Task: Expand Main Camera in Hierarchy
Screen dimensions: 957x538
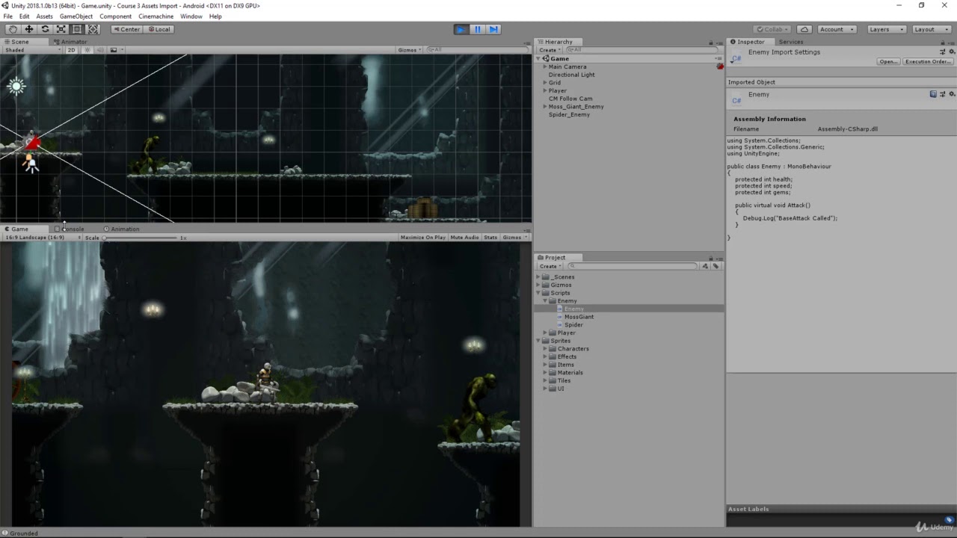Action: point(545,67)
